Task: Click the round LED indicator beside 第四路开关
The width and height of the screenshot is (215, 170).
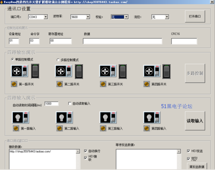Action: [147, 84]
